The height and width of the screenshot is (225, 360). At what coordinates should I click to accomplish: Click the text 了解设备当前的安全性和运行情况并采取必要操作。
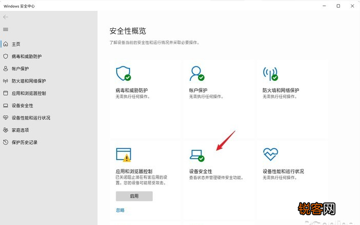[x=154, y=43]
